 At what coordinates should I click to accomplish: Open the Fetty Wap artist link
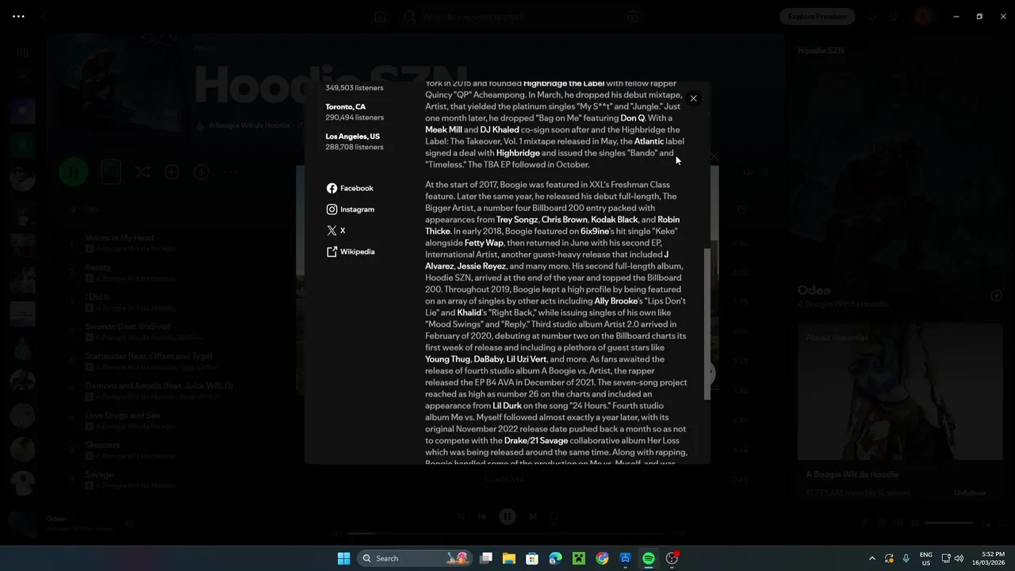(x=484, y=243)
